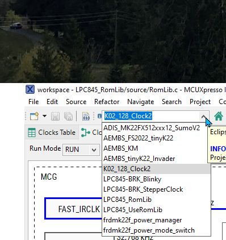Screen dimensions: 226x240
Task: Select AEMBS_FS2022_tinyK22 from the project list
Action: (156, 138)
